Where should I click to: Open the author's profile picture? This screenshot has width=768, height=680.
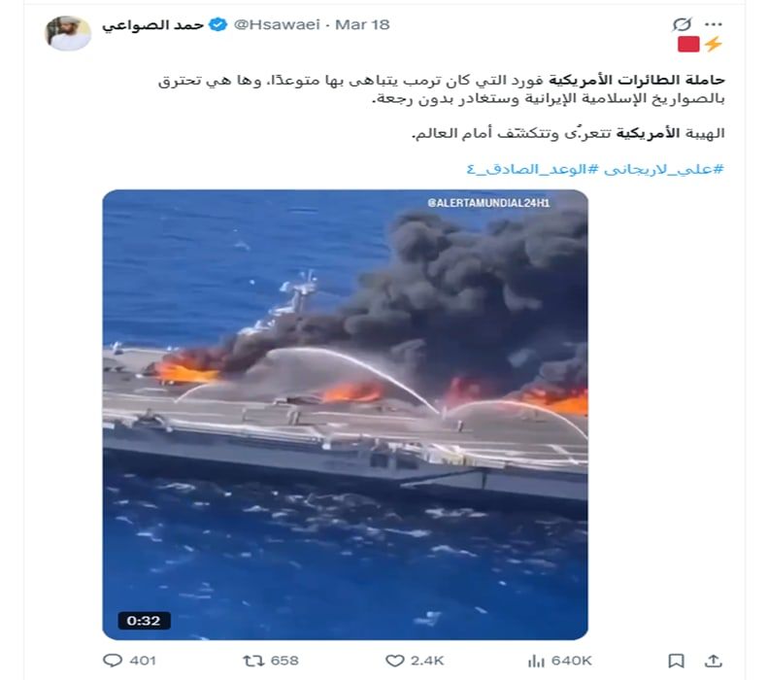coord(68,33)
